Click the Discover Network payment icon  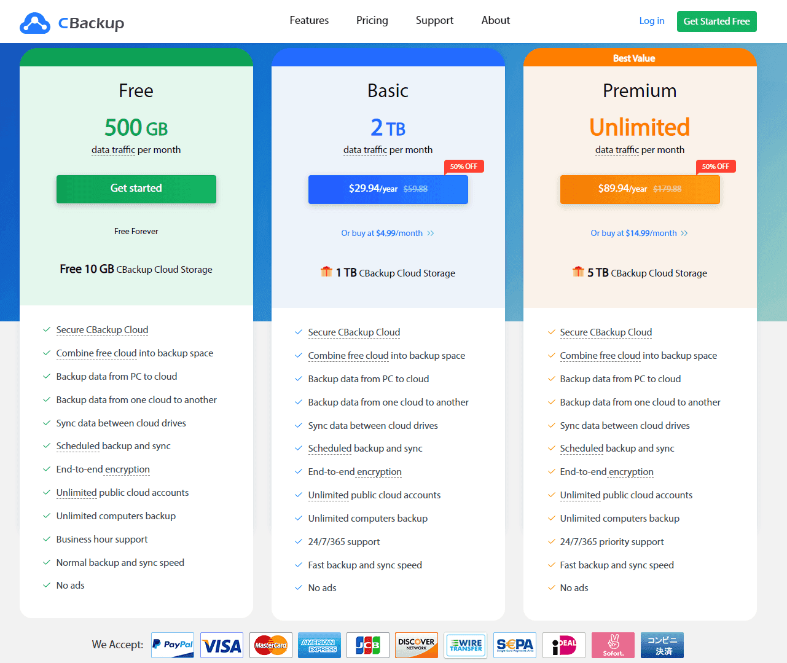pyautogui.click(x=417, y=645)
